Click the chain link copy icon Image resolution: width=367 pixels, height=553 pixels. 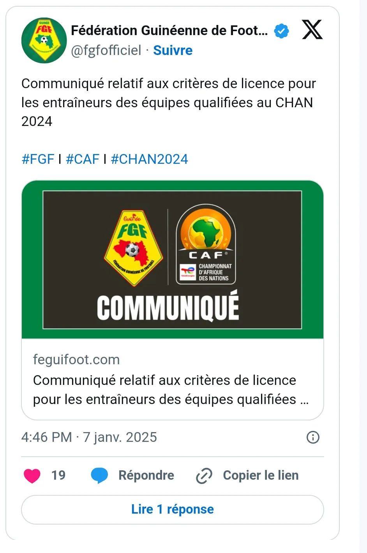click(x=204, y=475)
